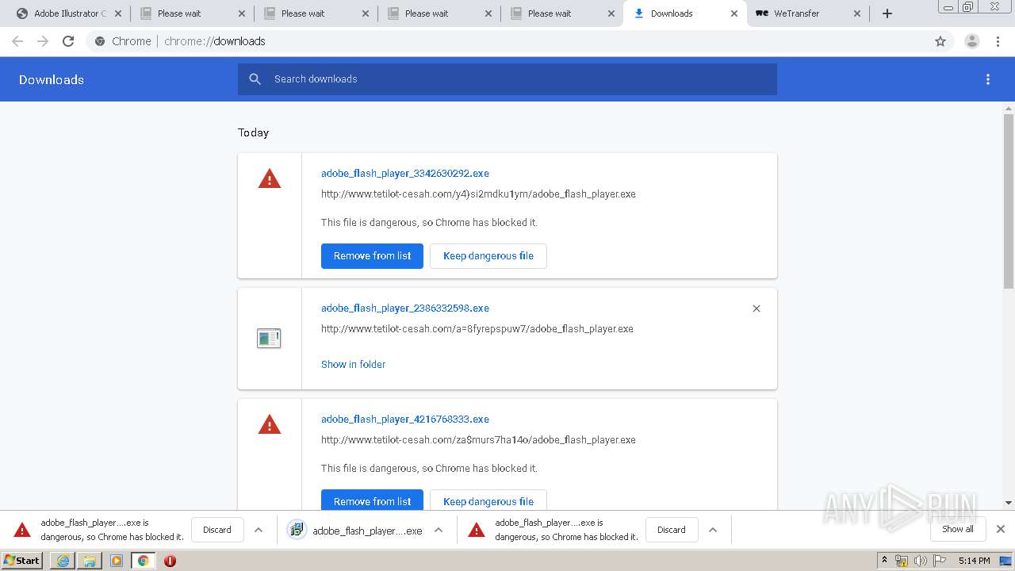Close the downloads shelf
The image size is (1015, 571).
tap(1001, 529)
